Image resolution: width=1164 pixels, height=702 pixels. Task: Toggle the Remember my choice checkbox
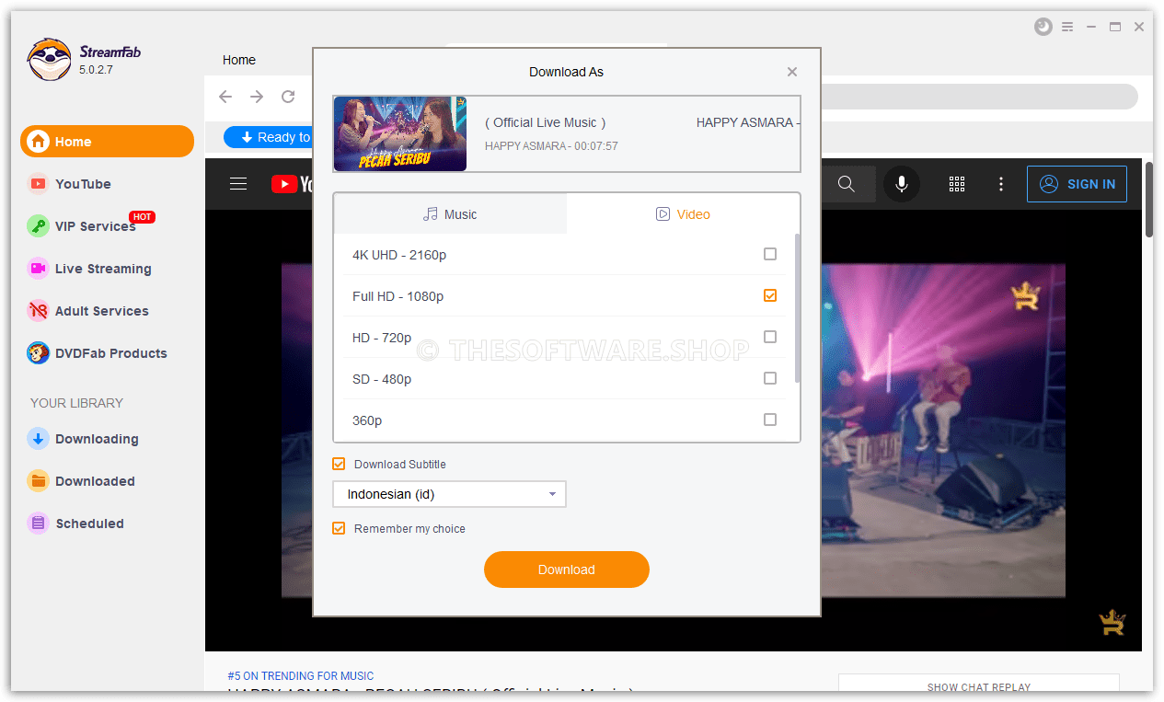tap(339, 528)
